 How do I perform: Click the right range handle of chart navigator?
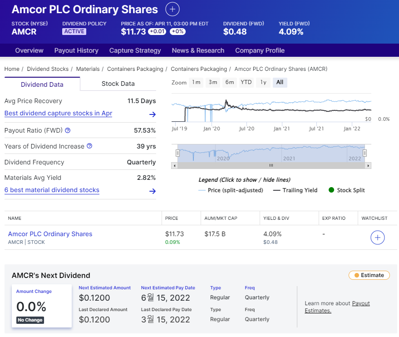(x=365, y=153)
